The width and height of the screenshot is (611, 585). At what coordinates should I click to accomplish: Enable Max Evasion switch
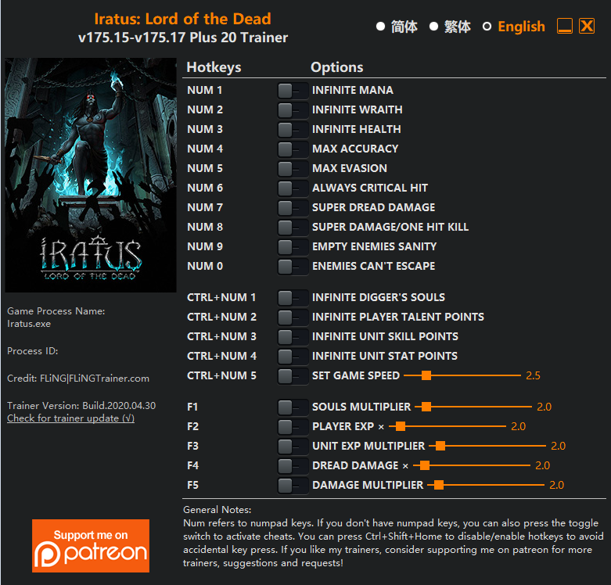point(293,169)
